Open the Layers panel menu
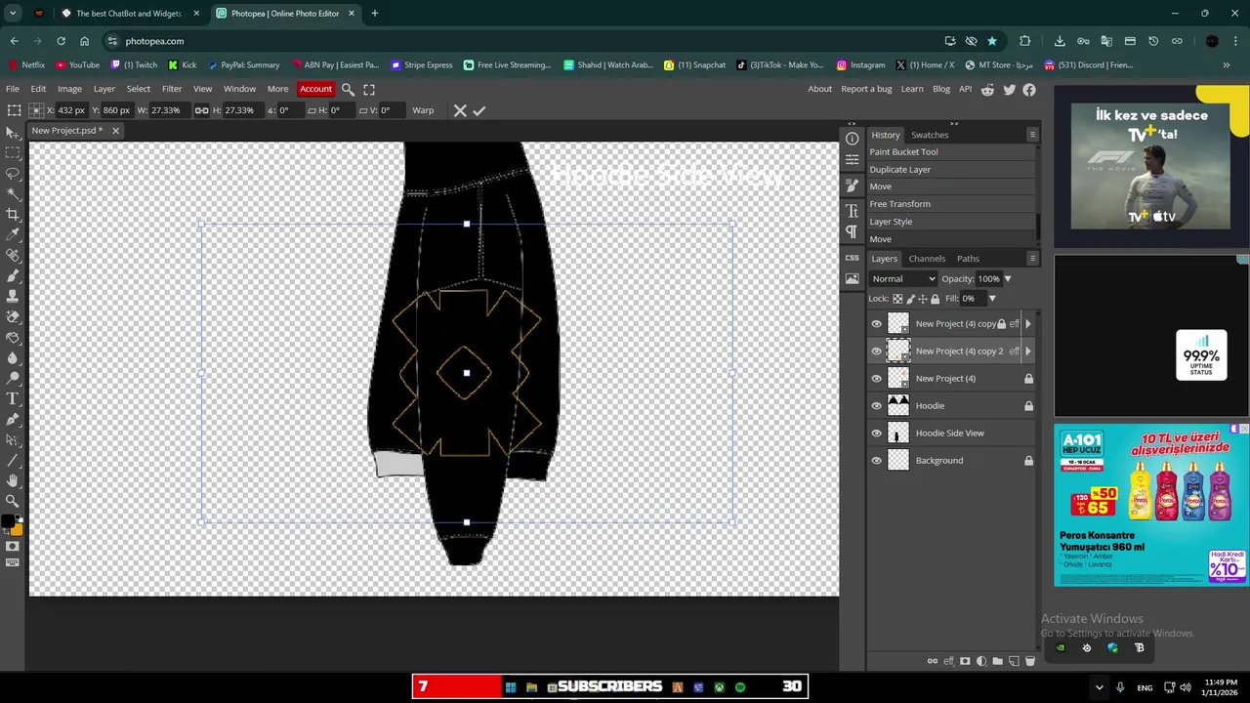Screen dimensions: 1250x703 (x=1032, y=259)
